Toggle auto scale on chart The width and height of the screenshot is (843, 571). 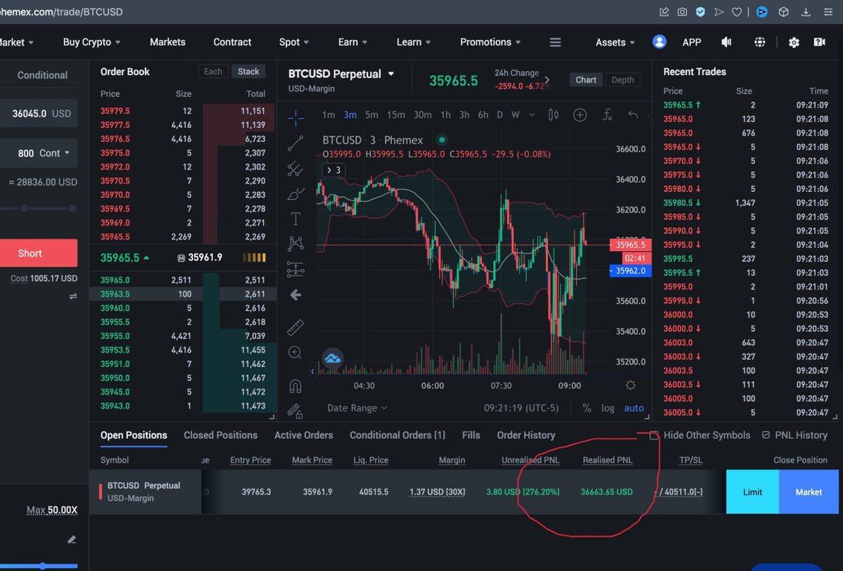[634, 408]
